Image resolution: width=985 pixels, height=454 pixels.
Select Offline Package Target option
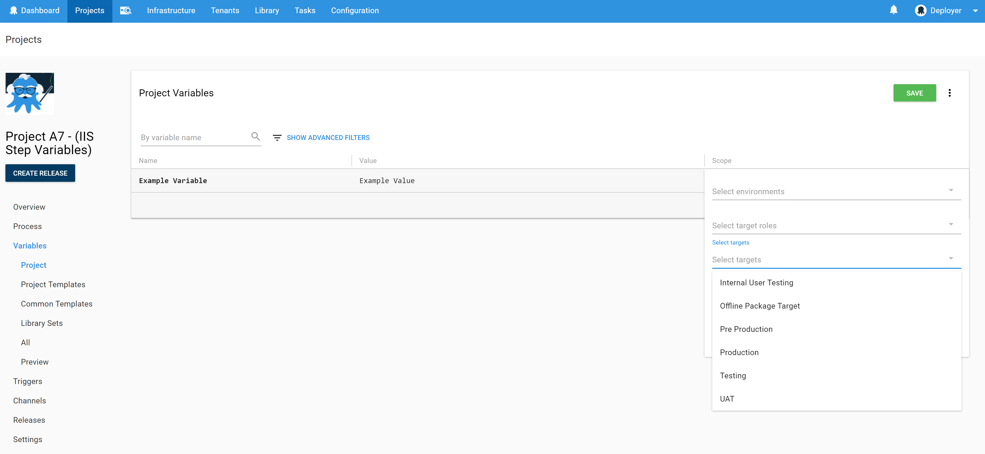(759, 306)
